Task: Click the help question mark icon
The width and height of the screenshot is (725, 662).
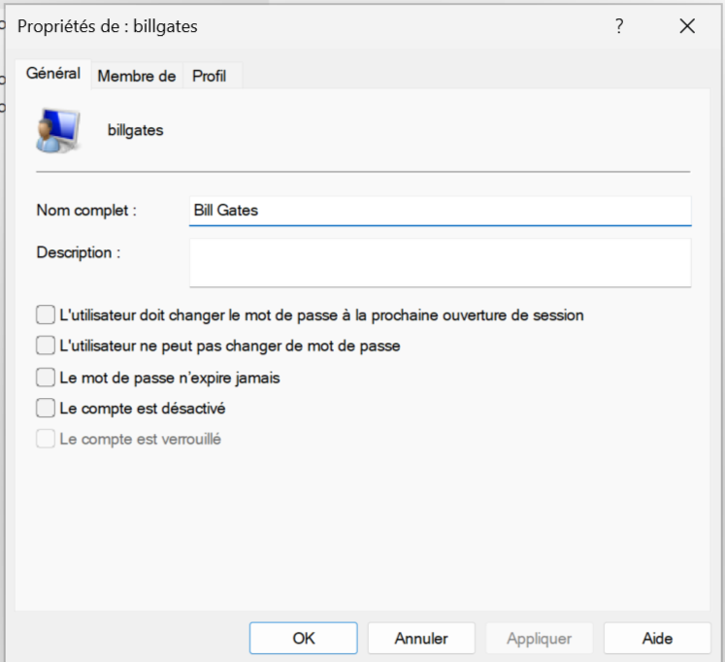Action: (x=619, y=26)
